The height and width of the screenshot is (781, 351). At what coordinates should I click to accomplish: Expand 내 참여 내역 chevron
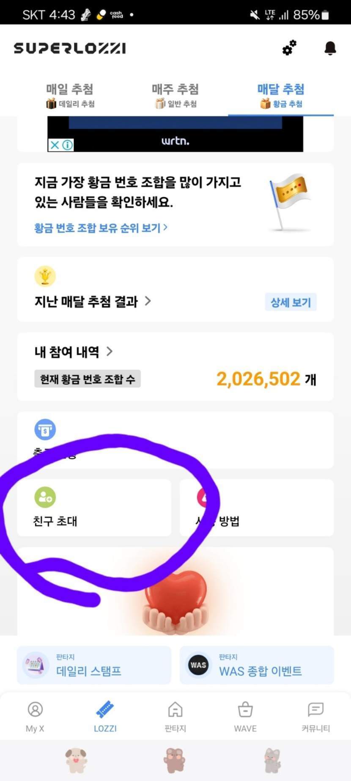click(110, 351)
